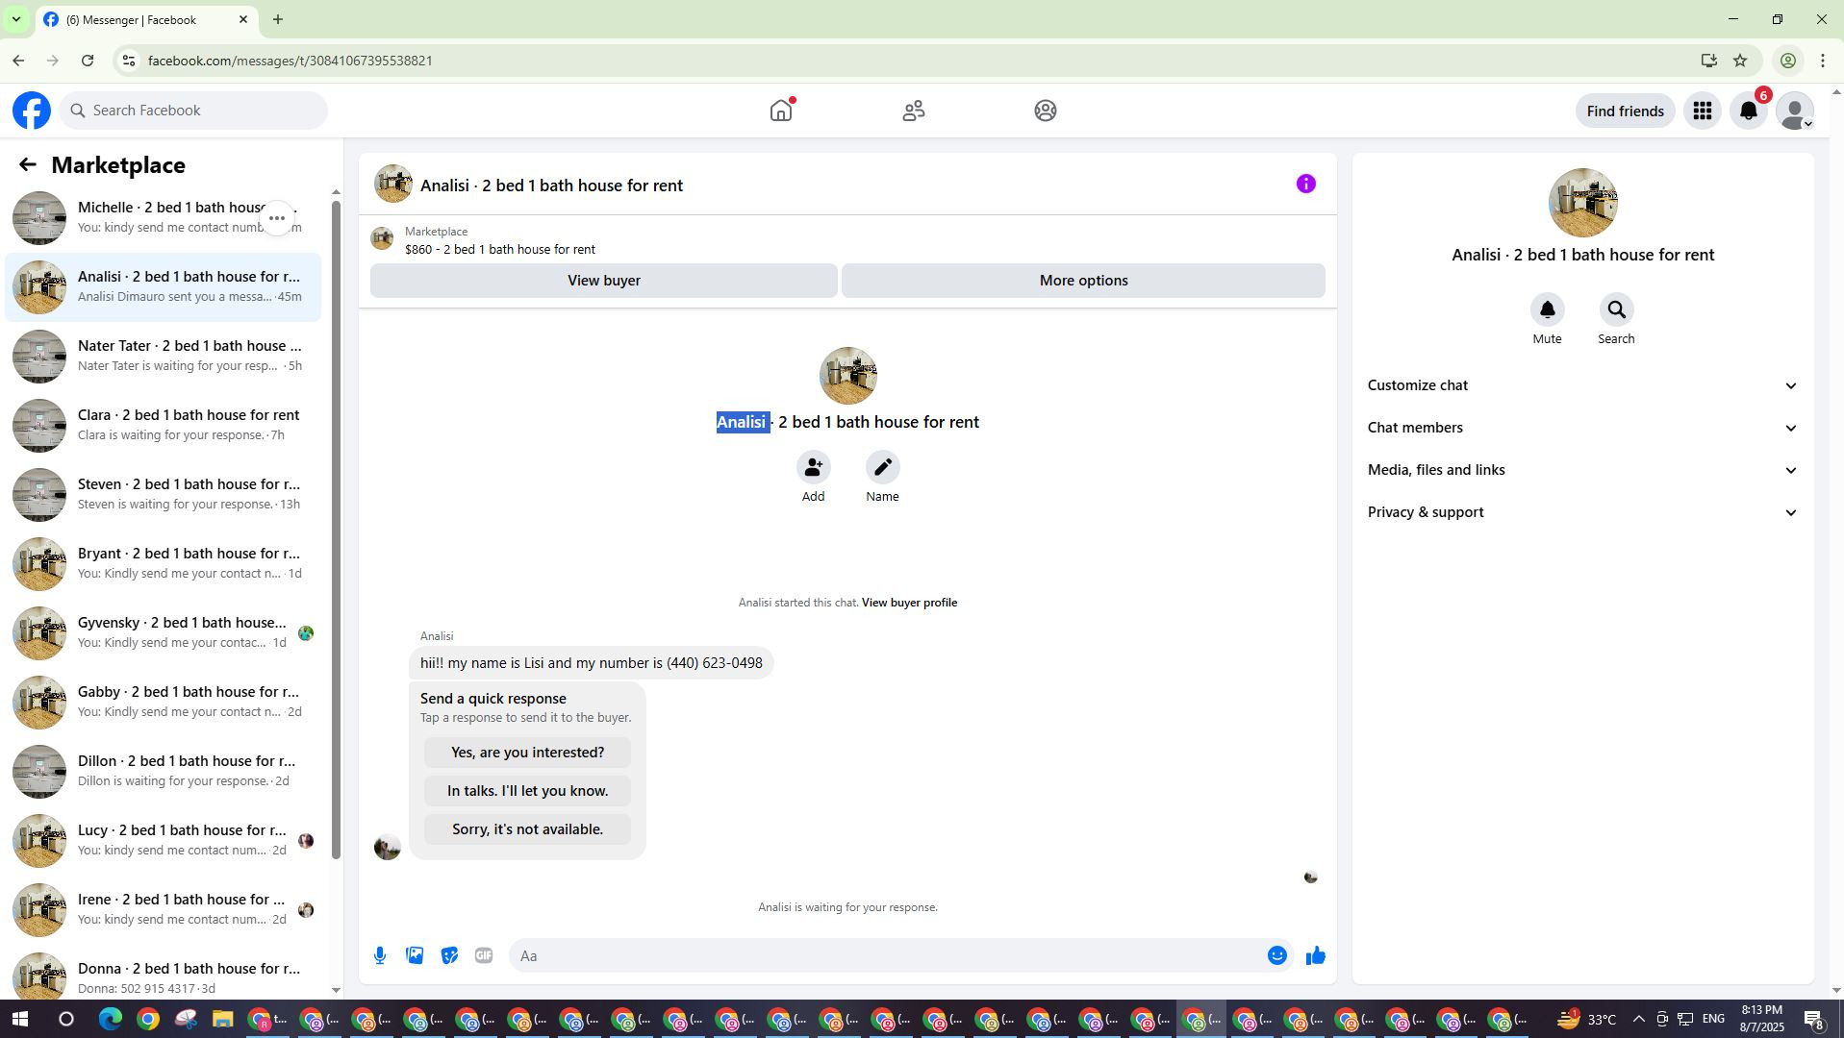Choose a sticker icon

[449, 955]
